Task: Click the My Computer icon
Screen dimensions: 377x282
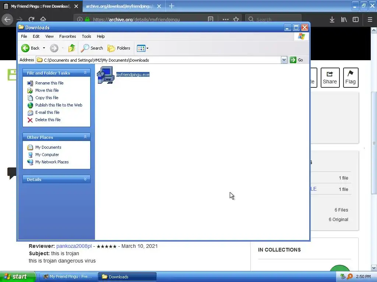Action: pyautogui.click(x=30, y=155)
